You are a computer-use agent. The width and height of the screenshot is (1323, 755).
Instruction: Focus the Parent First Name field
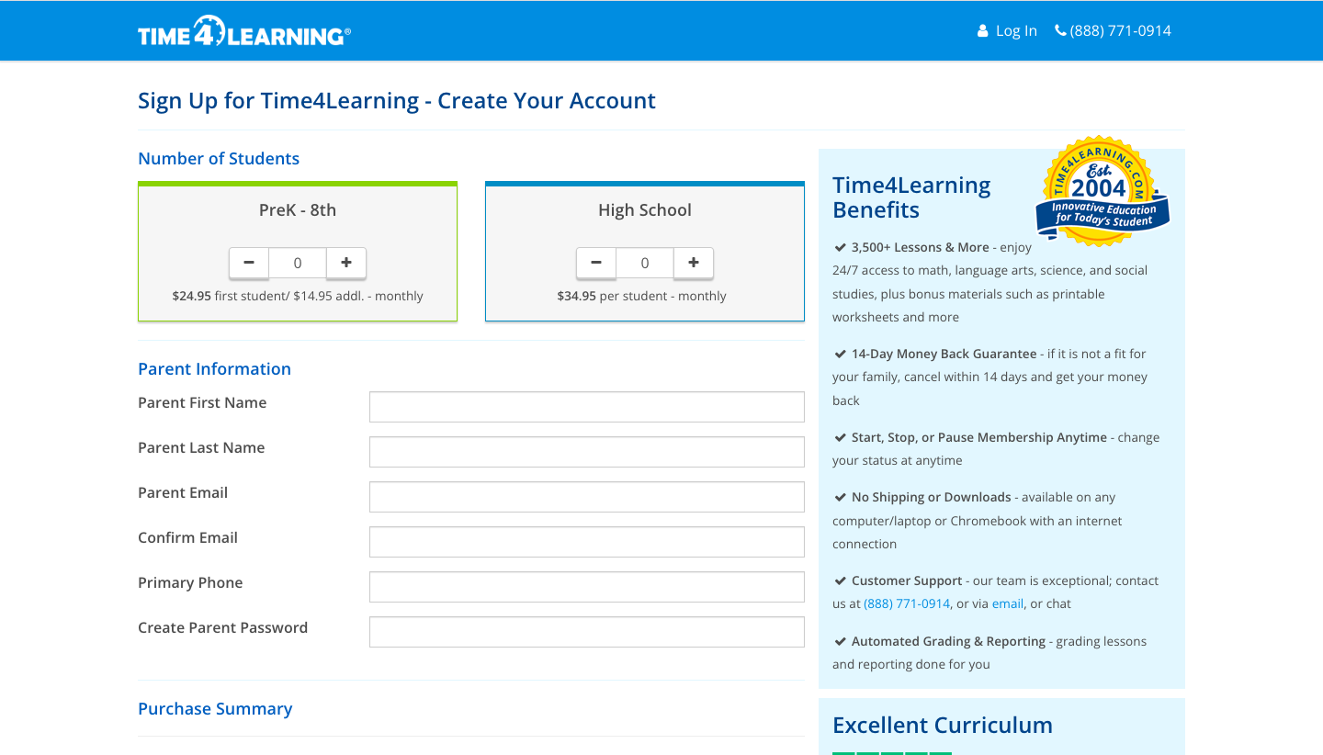point(586,407)
